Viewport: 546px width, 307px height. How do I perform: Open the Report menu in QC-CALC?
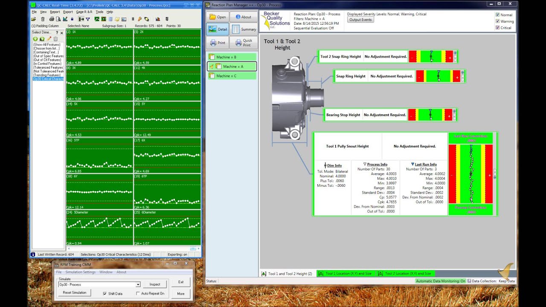point(55,12)
